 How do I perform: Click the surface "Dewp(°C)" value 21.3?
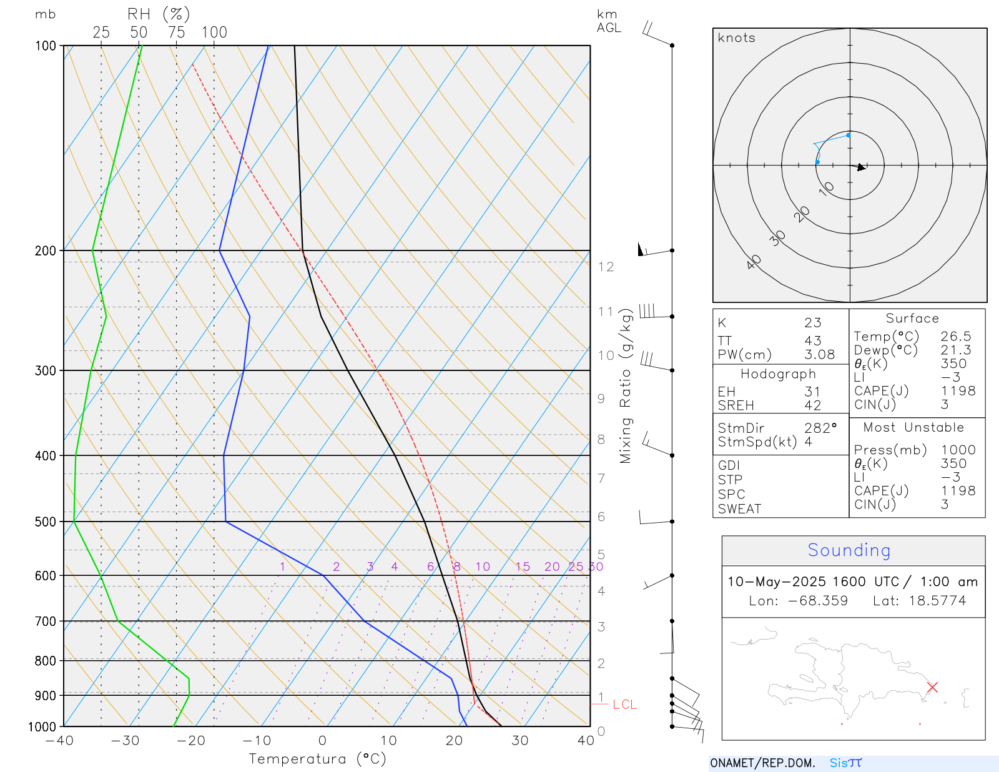(956, 350)
